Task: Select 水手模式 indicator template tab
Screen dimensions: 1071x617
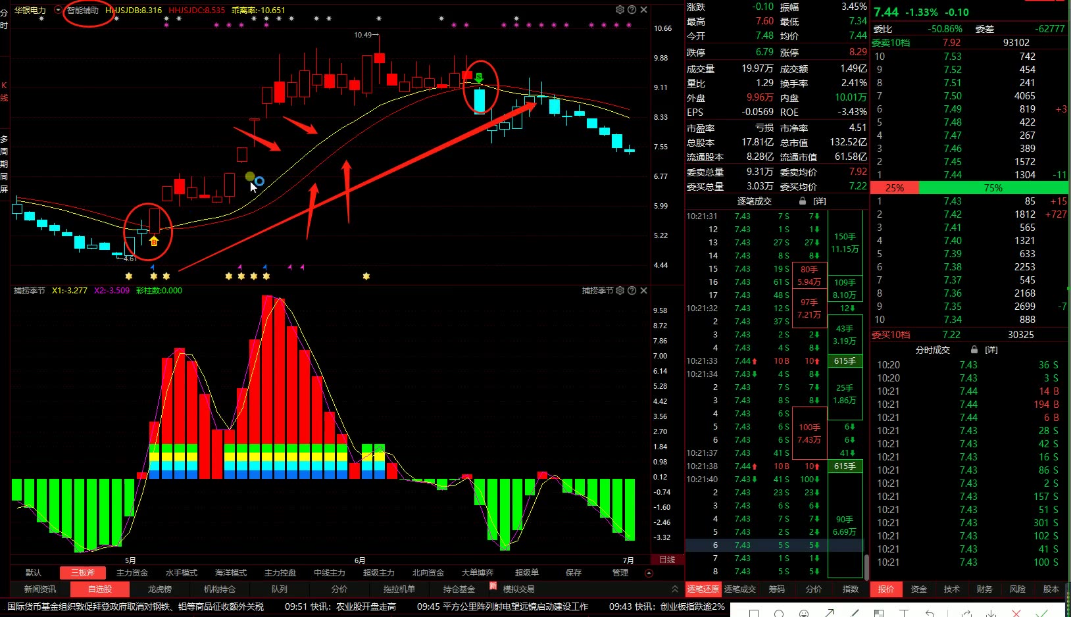Action: pyautogui.click(x=182, y=573)
